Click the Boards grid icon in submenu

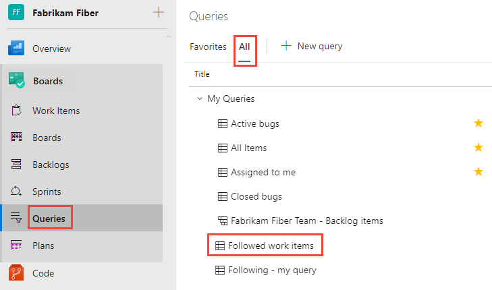16,138
